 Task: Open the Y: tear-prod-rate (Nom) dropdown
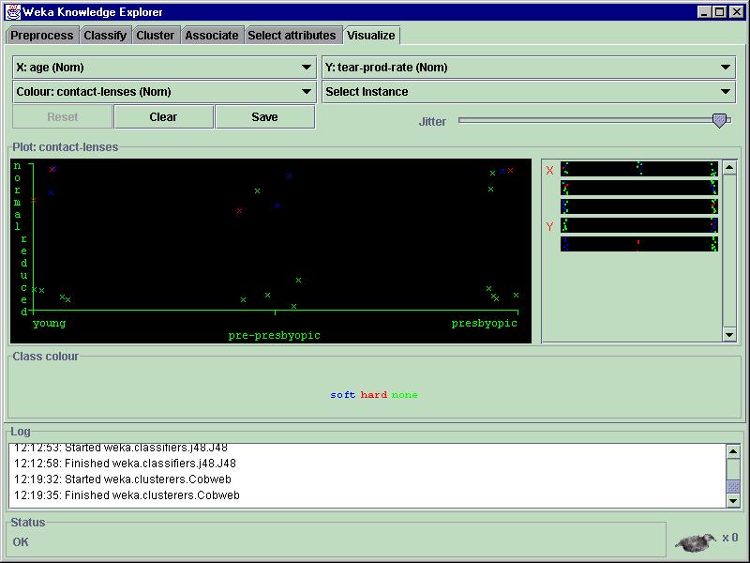click(x=529, y=68)
